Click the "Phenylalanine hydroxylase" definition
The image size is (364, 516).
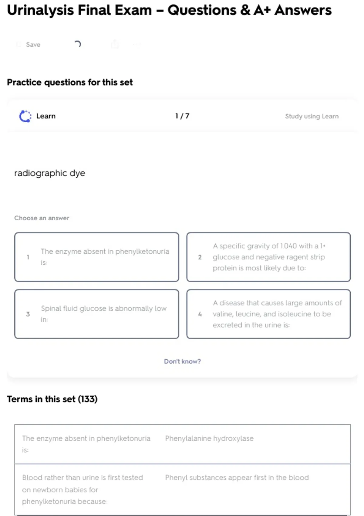tap(209, 438)
